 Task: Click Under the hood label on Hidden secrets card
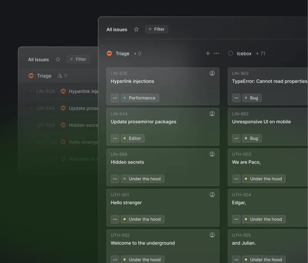[142, 179]
